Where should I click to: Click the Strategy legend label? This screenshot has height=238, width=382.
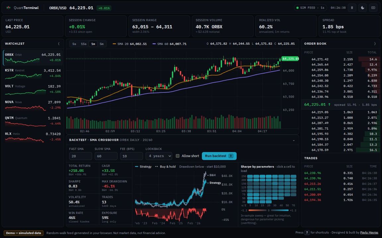point(143,167)
